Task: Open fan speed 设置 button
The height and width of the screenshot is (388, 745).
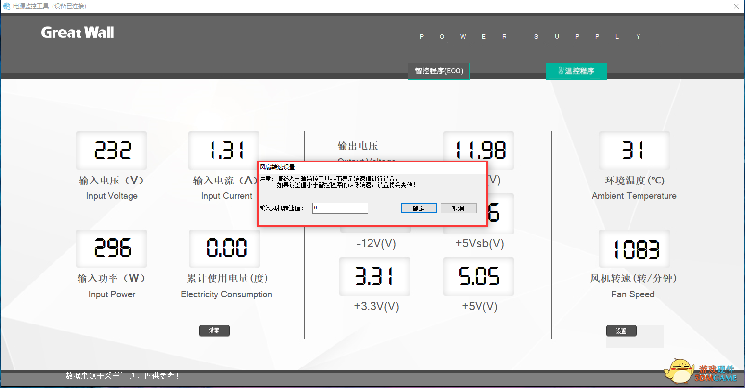Action: [x=621, y=331]
